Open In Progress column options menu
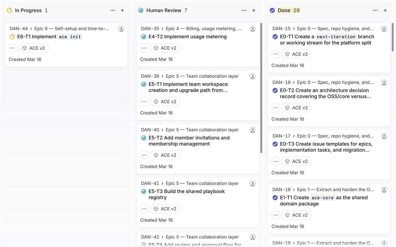Screen dimensions: 396x247 tap(113, 10)
